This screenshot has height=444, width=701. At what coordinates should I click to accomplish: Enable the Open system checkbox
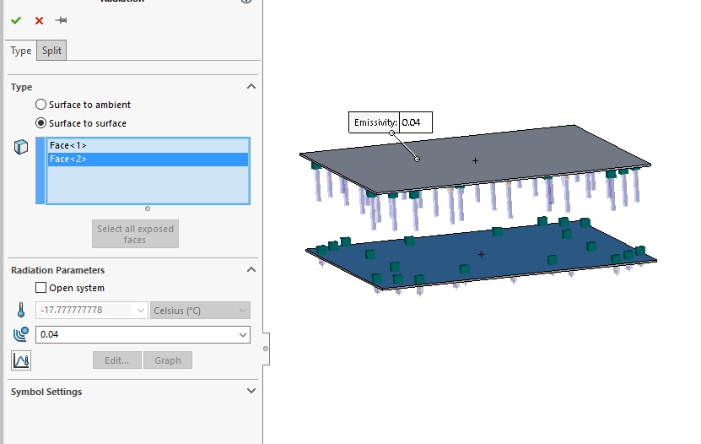click(x=40, y=288)
